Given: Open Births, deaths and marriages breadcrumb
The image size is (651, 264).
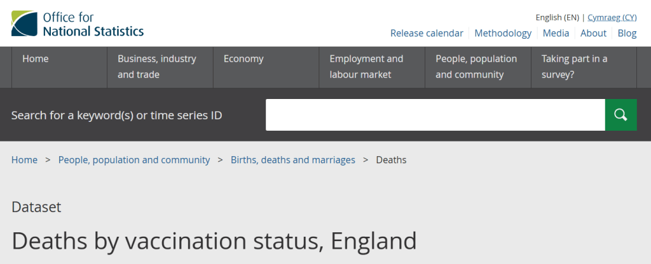Looking at the screenshot, I should pyautogui.click(x=293, y=160).
